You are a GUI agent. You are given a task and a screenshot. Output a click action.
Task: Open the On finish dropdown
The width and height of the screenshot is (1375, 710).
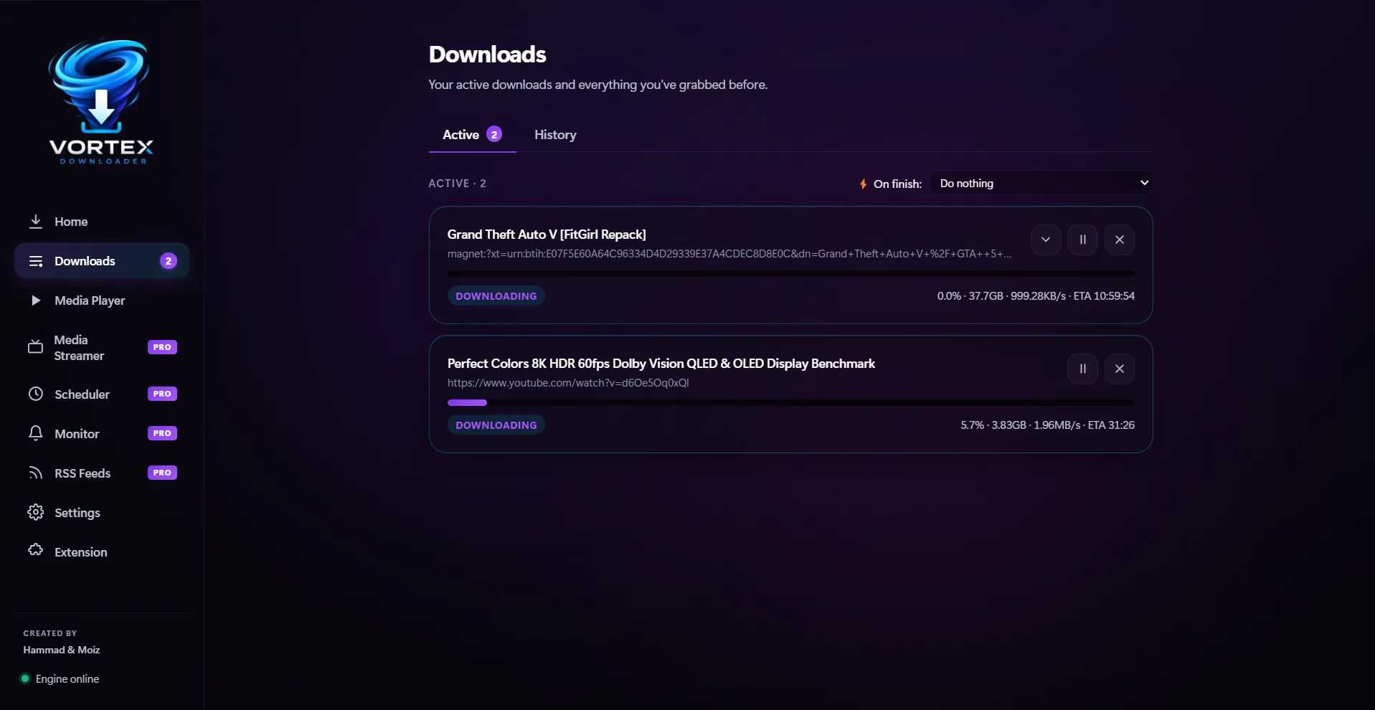(1041, 184)
